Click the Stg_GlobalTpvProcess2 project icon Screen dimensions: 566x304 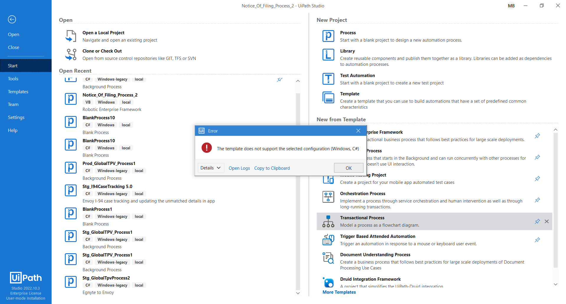tap(71, 282)
